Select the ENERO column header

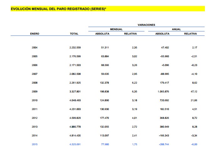click(x=34, y=34)
